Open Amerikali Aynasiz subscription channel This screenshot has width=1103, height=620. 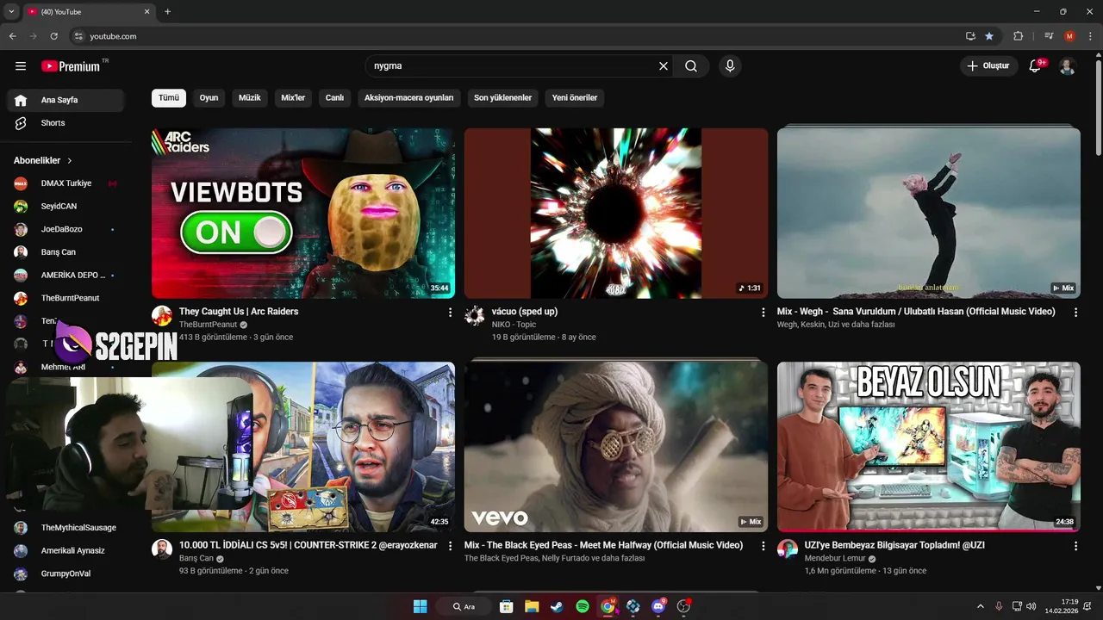pos(65,551)
